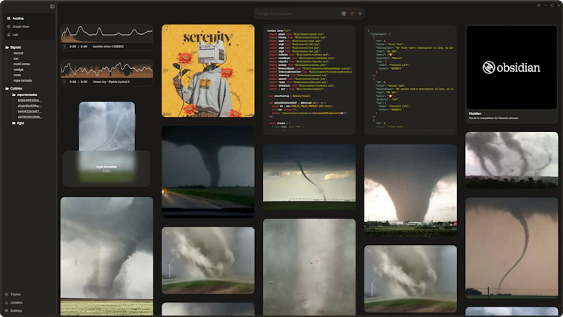Select the multi vortex signal
This screenshot has height=317, width=563.
point(22,64)
